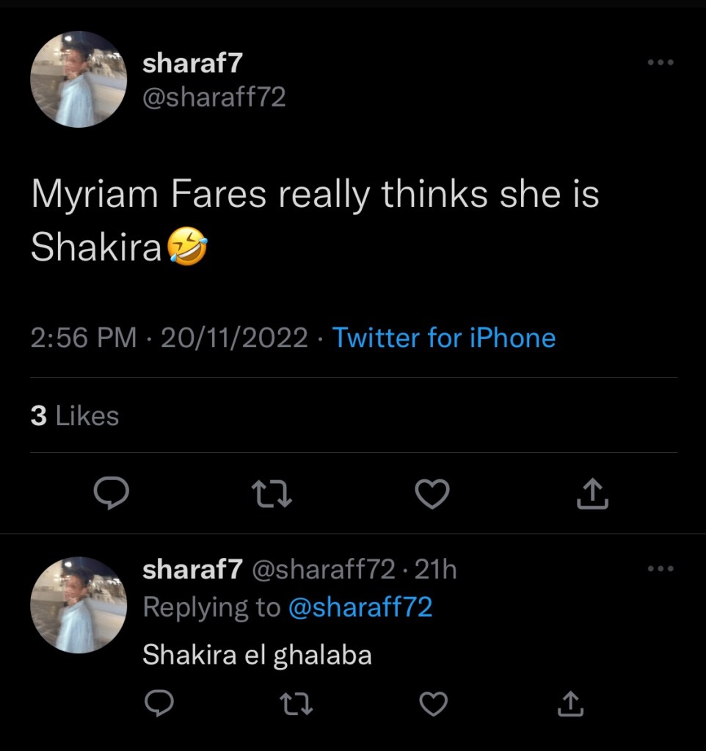This screenshot has height=751, width=706.
Task: Reply to the 'Shakira el ghalaba' tweet
Action: [158, 703]
